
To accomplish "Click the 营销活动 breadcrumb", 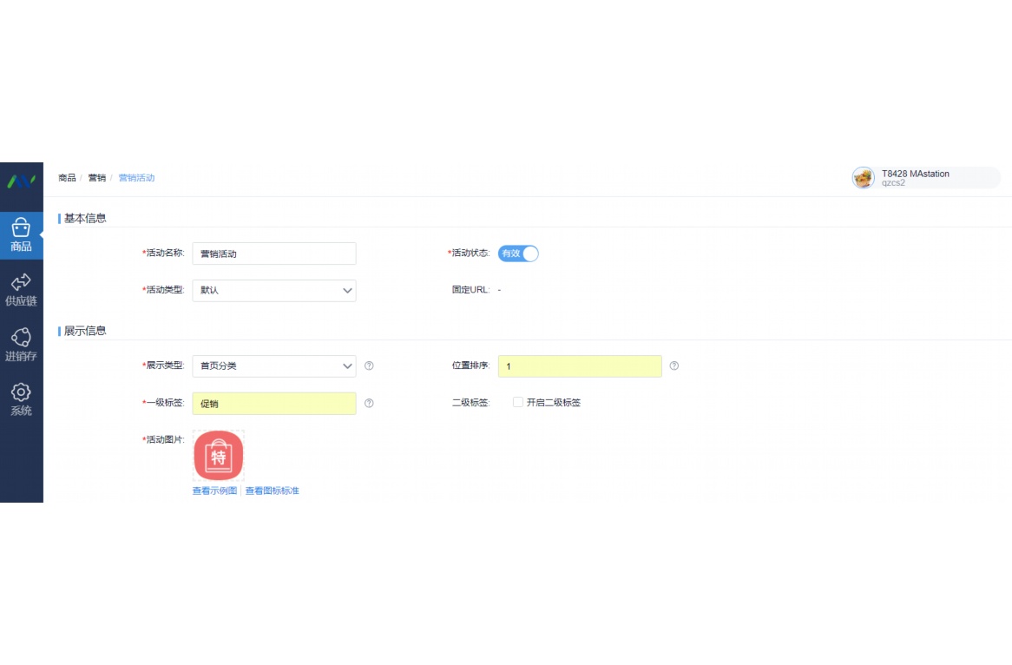I will coord(136,178).
